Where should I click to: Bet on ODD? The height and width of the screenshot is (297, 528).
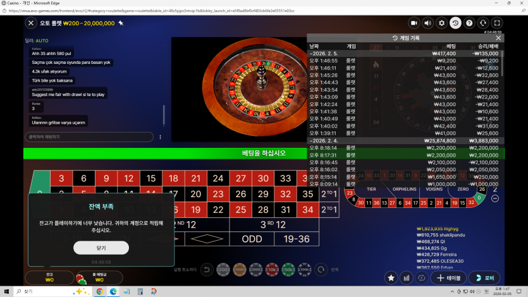click(252, 239)
